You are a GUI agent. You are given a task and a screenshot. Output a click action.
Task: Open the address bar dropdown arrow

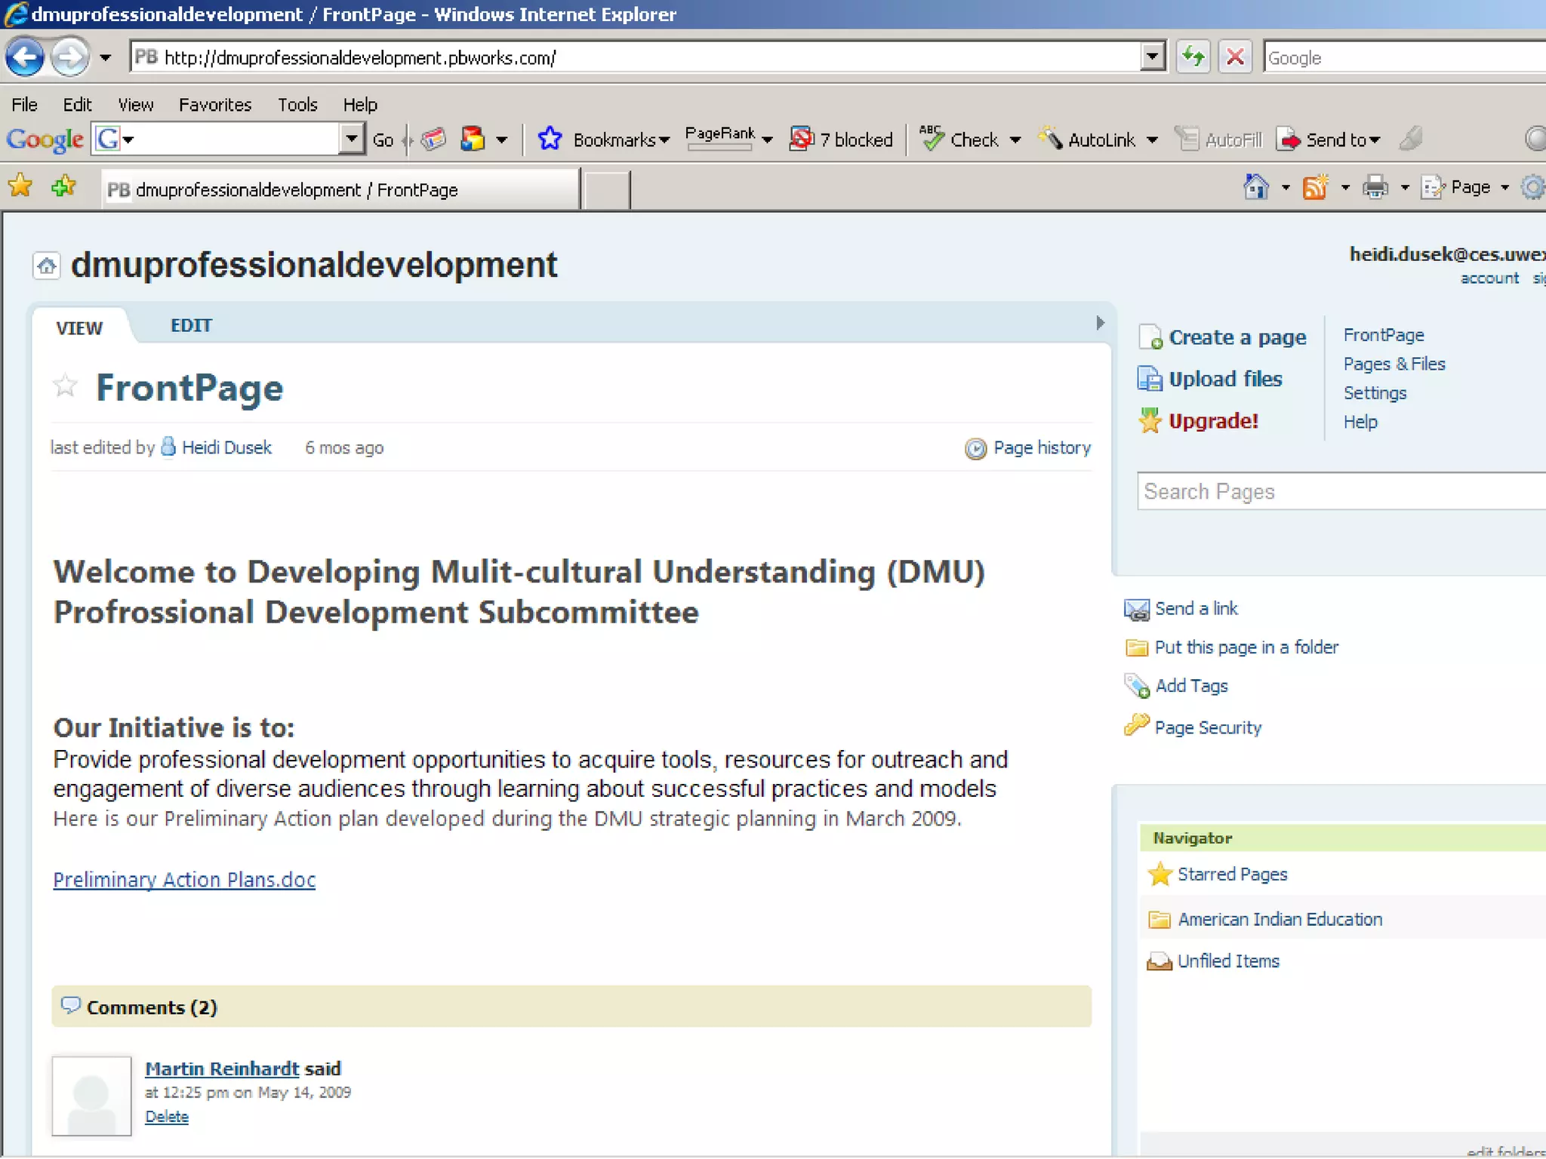(x=1152, y=57)
